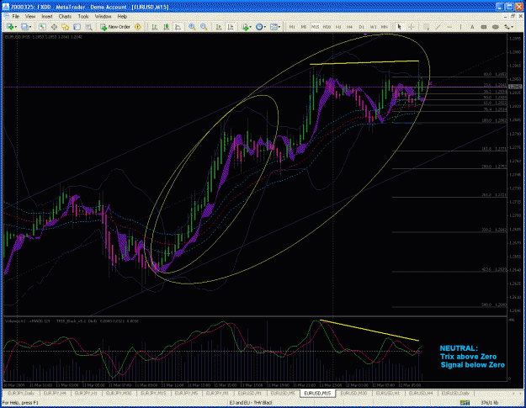Select the Draw Text 'A' tool

click(x=472, y=27)
